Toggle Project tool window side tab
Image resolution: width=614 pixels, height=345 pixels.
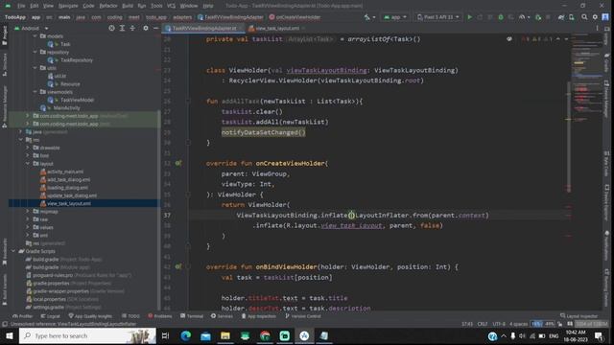coord(4,36)
